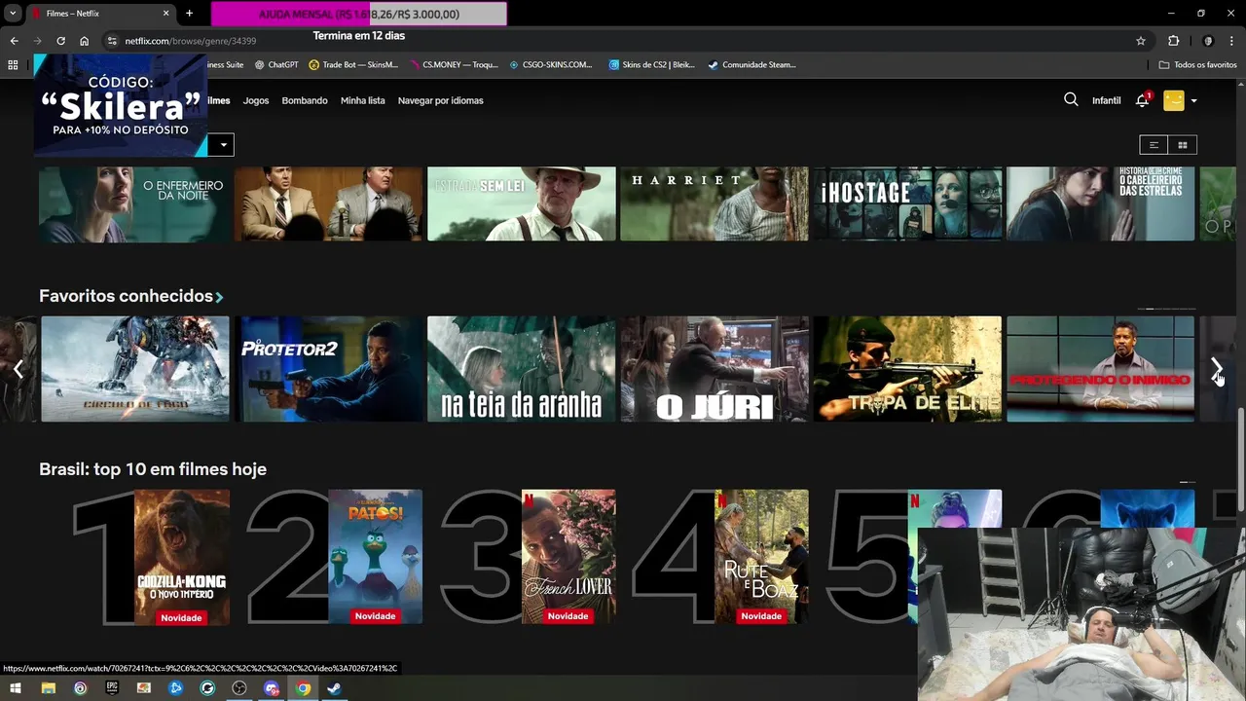Screen dimensions: 1246x701
Task: Show next titles in Favoritos conhecidos
Action: (1217, 369)
